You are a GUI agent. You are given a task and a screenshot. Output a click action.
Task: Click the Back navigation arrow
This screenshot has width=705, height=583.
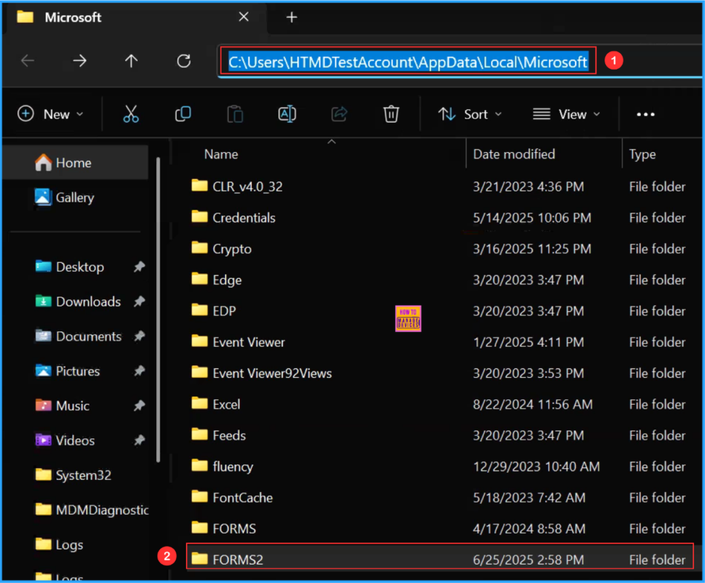[28, 61]
